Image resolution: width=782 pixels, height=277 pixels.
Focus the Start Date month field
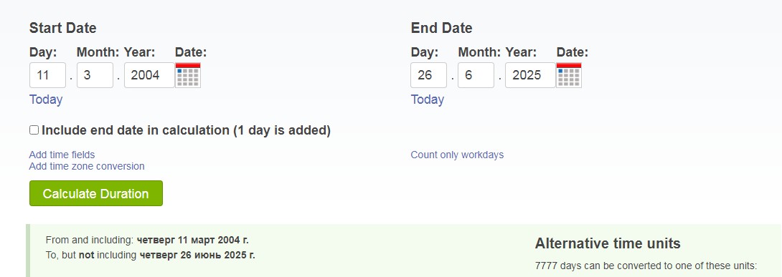(95, 75)
